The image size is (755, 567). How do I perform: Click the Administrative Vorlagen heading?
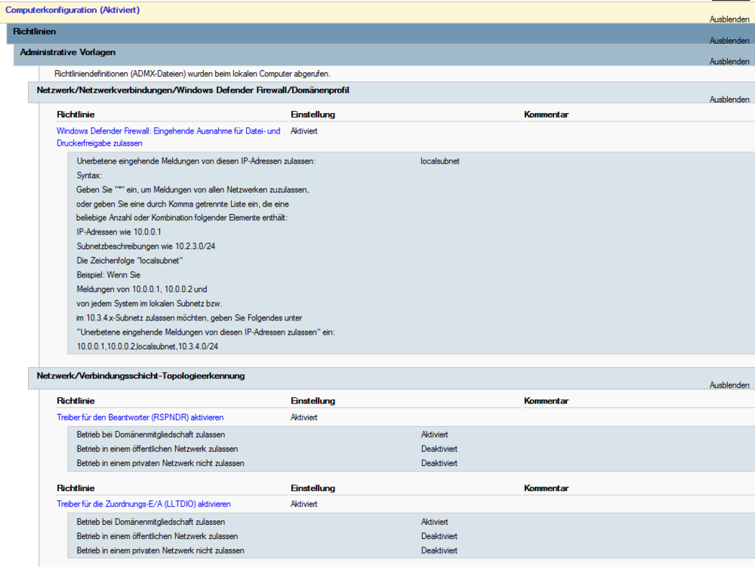tap(68, 52)
